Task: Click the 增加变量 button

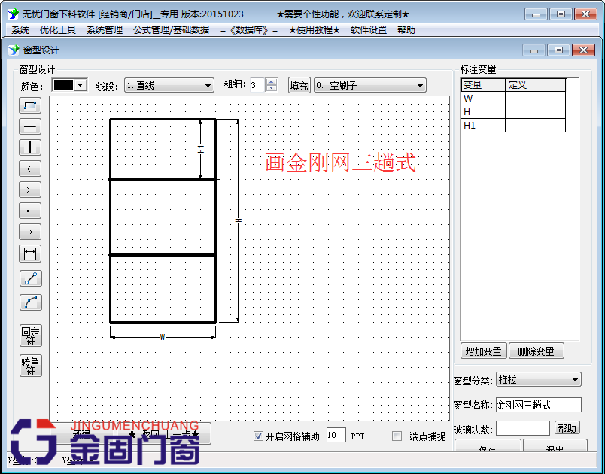Action: coord(483,351)
